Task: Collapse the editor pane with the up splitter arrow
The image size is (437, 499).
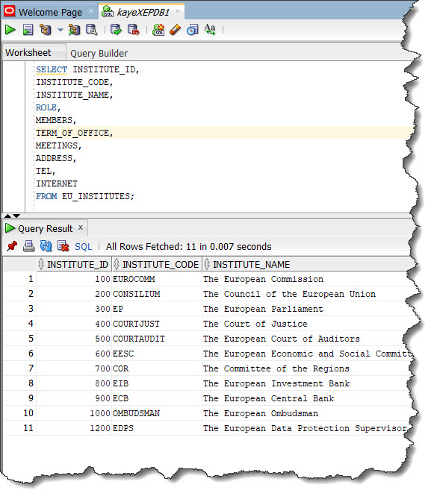Action: pyautogui.click(x=7, y=216)
